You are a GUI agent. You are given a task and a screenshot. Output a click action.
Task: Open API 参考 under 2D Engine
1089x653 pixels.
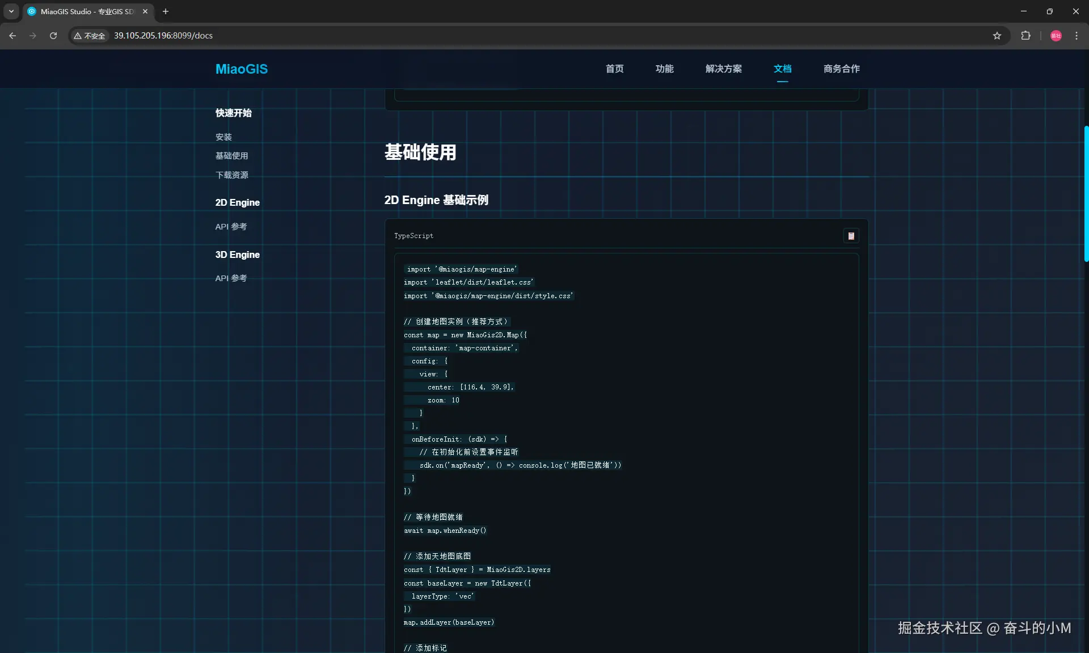coord(231,227)
